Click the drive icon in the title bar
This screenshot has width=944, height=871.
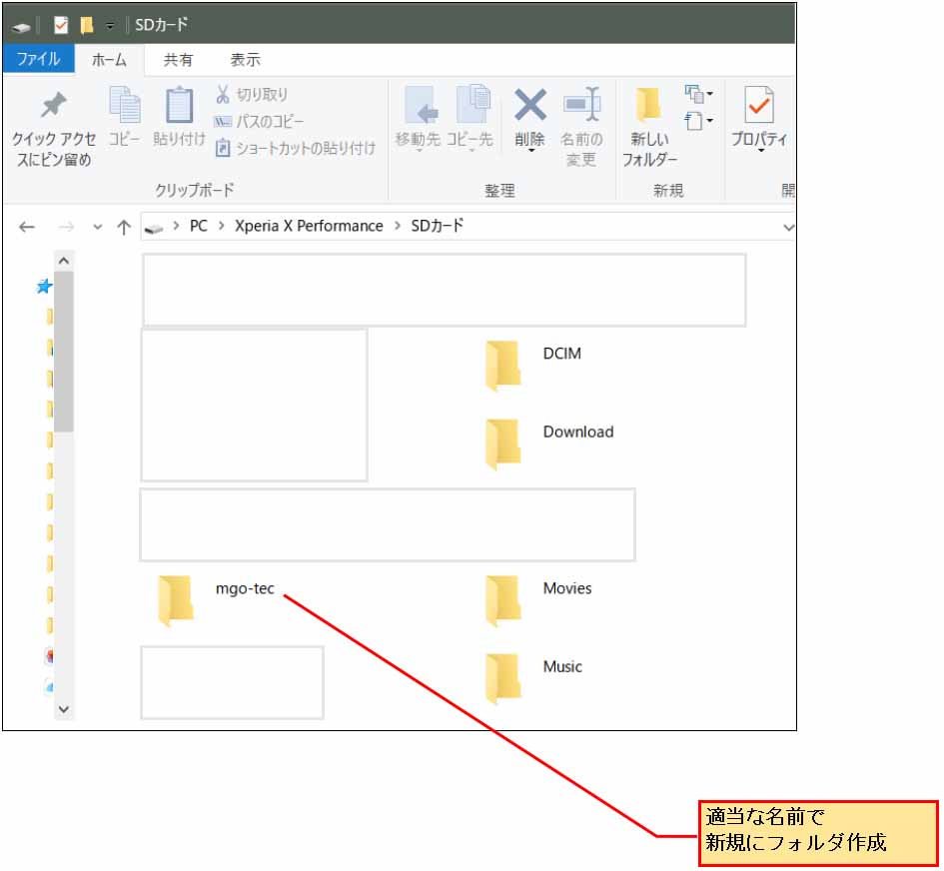(21, 27)
